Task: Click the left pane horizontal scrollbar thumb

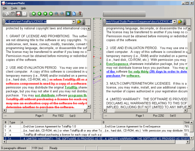Action: click(31, 110)
